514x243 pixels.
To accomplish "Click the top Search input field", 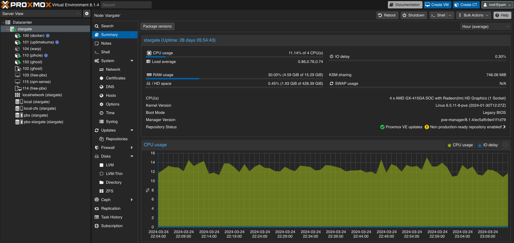I will tap(126, 5).
